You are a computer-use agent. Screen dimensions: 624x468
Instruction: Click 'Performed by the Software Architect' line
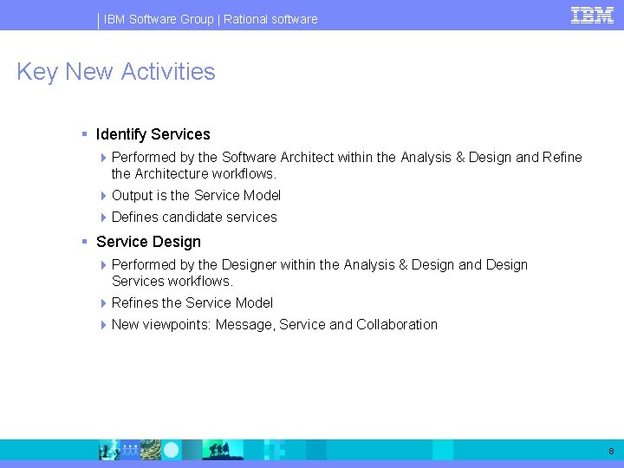point(347,166)
